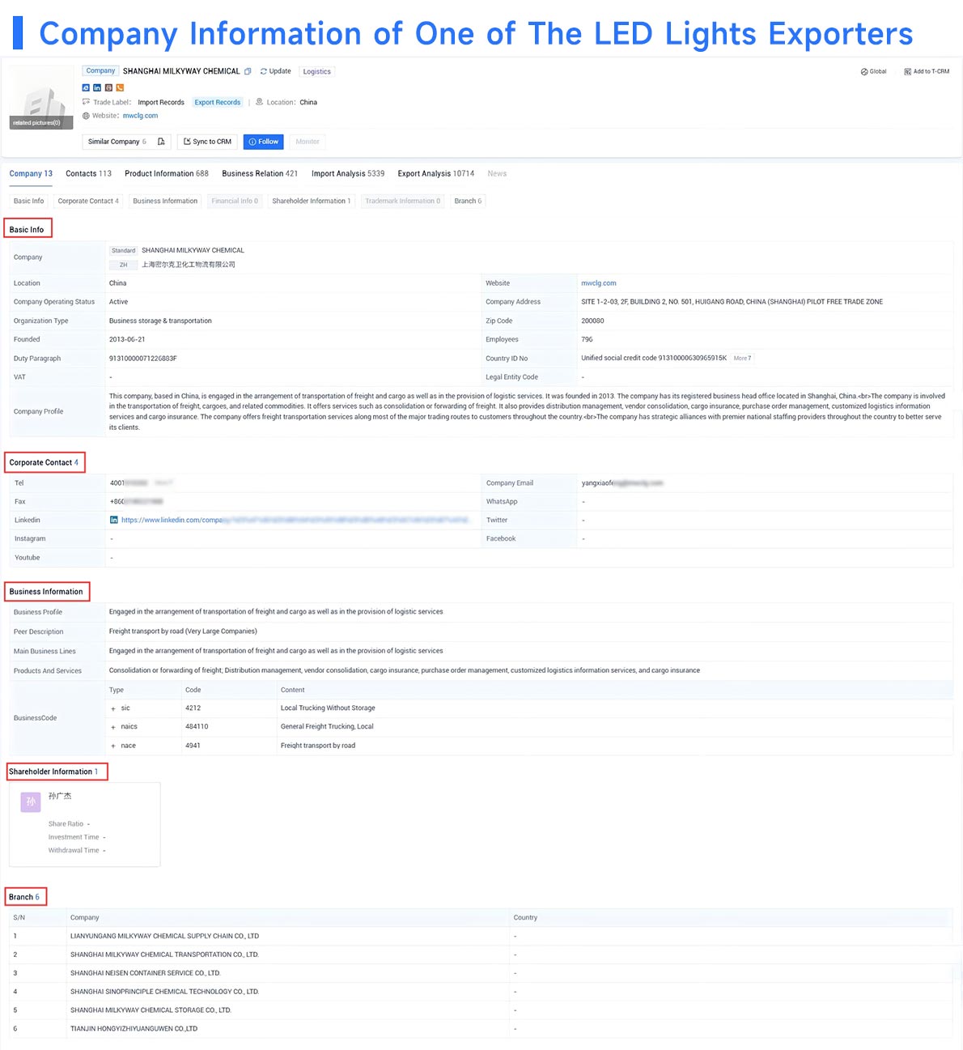963x1050 pixels.
Task: Open the News tab
Action: point(497,173)
